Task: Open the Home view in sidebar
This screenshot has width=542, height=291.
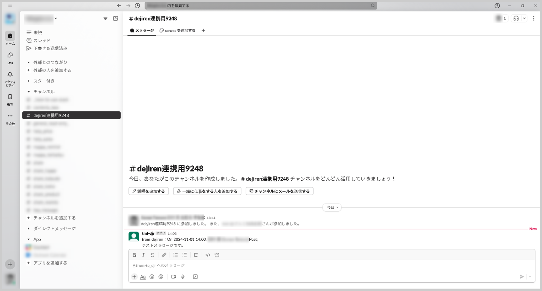Action: click(x=10, y=36)
